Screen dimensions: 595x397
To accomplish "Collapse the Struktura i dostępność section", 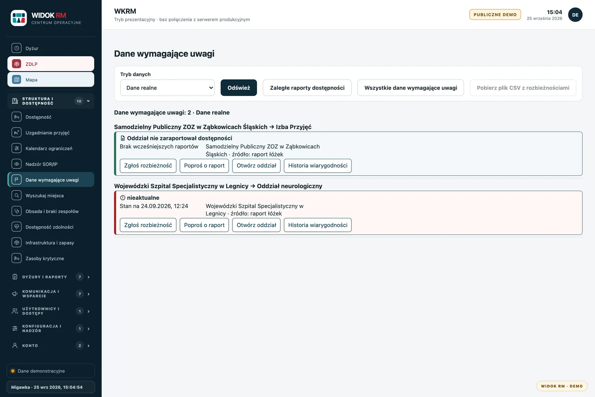I will coord(51,101).
